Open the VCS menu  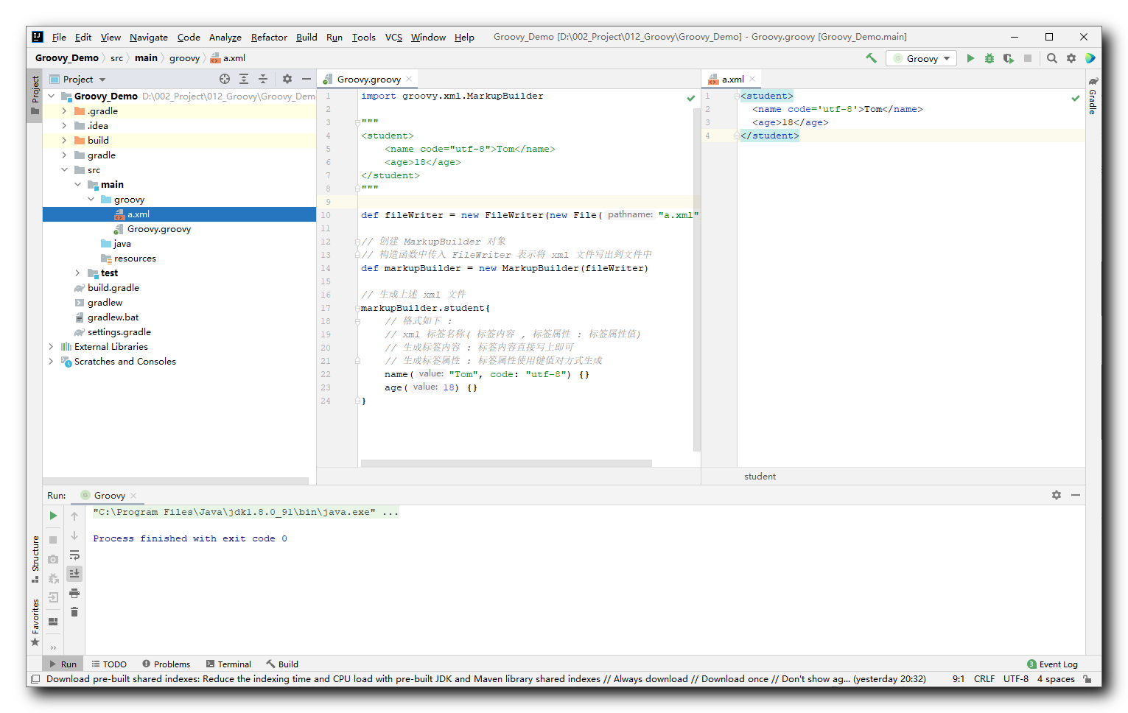[393, 37]
